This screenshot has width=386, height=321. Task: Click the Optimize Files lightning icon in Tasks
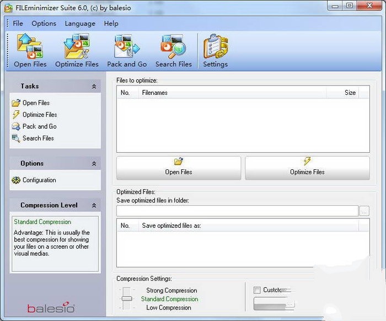click(16, 115)
